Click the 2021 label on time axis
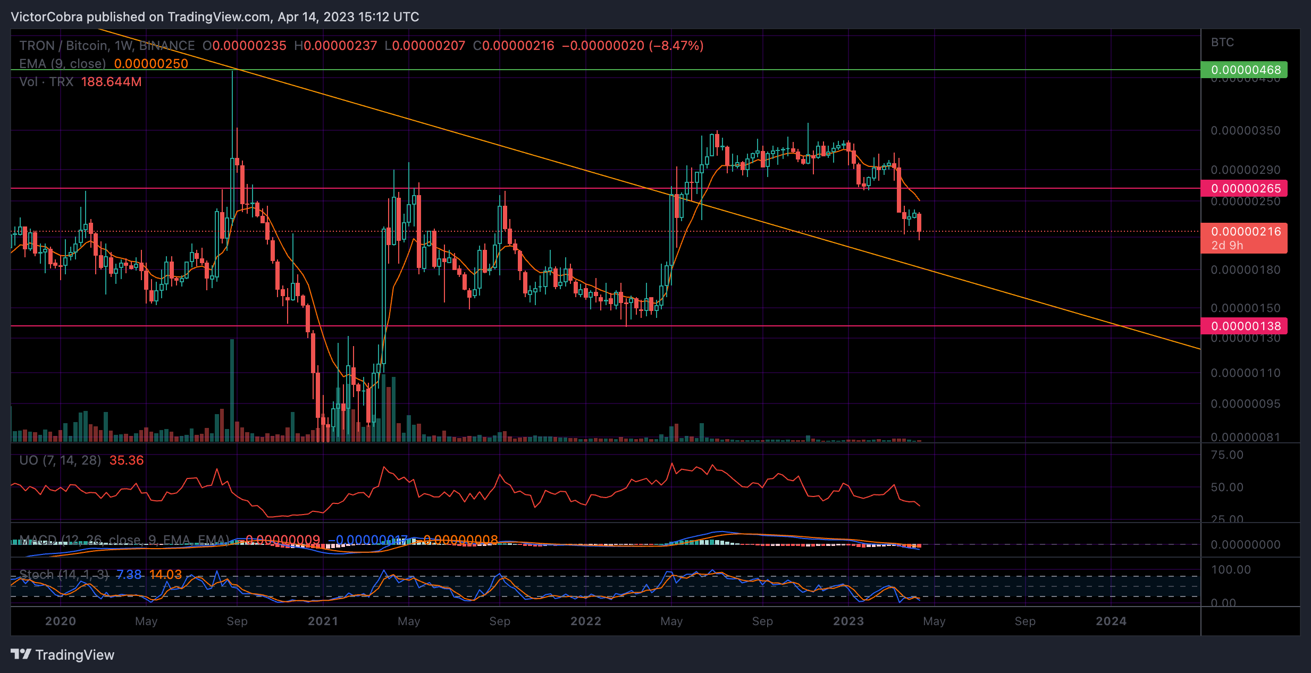1311x673 pixels. pos(323,621)
